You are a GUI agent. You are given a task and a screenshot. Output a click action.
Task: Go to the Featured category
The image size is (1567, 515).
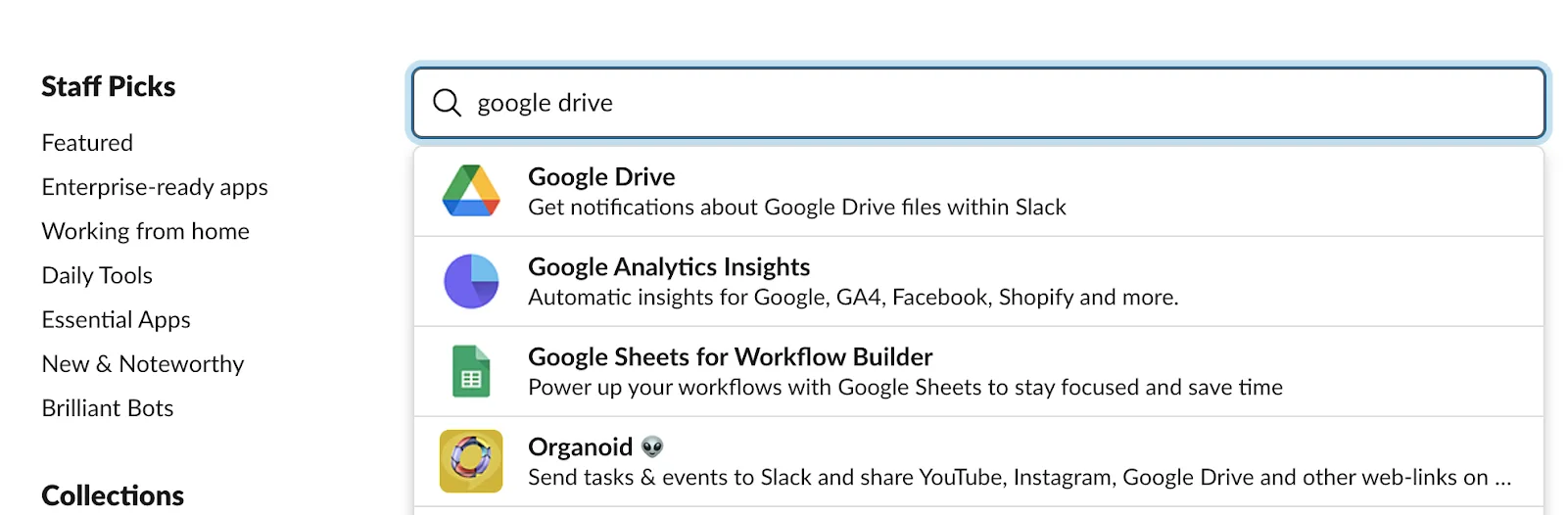(87, 143)
